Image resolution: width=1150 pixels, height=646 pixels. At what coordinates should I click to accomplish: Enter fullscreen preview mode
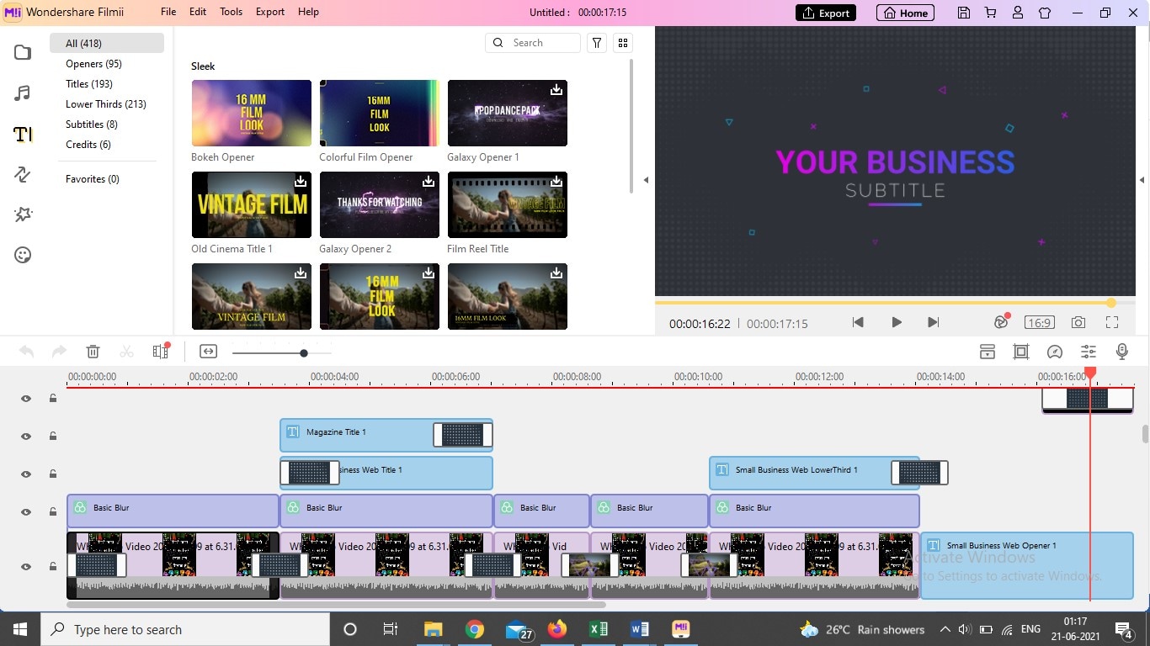tap(1112, 322)
